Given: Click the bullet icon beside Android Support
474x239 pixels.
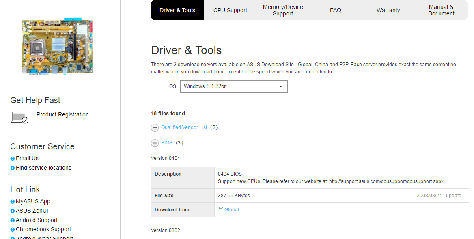Looking at the screenshot, I should [13, 220].
